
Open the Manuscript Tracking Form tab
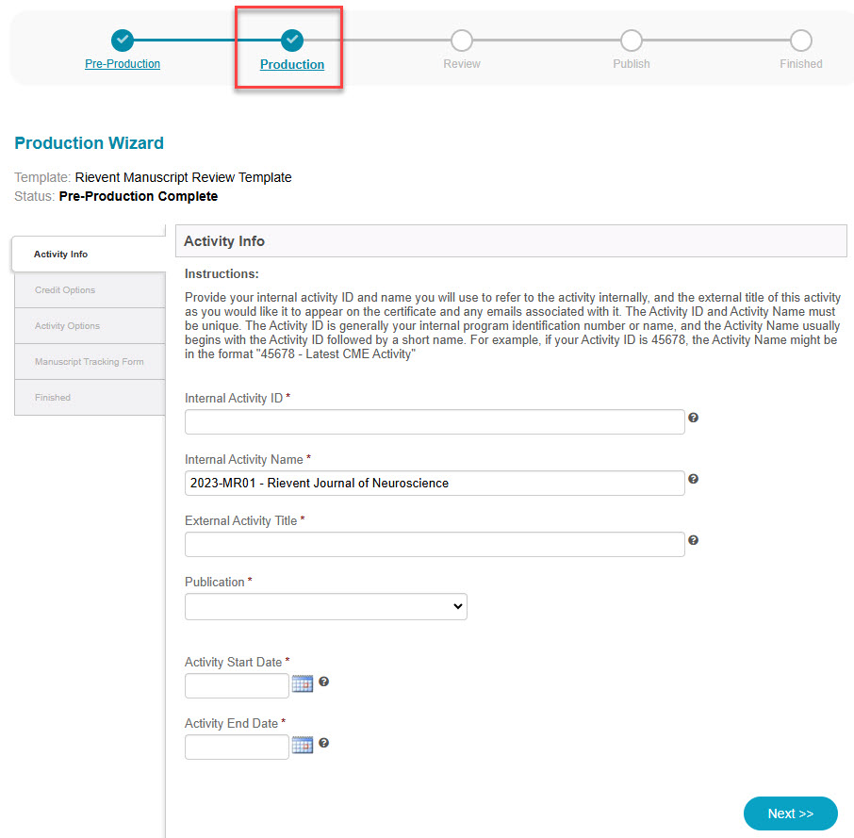[90, 362]
